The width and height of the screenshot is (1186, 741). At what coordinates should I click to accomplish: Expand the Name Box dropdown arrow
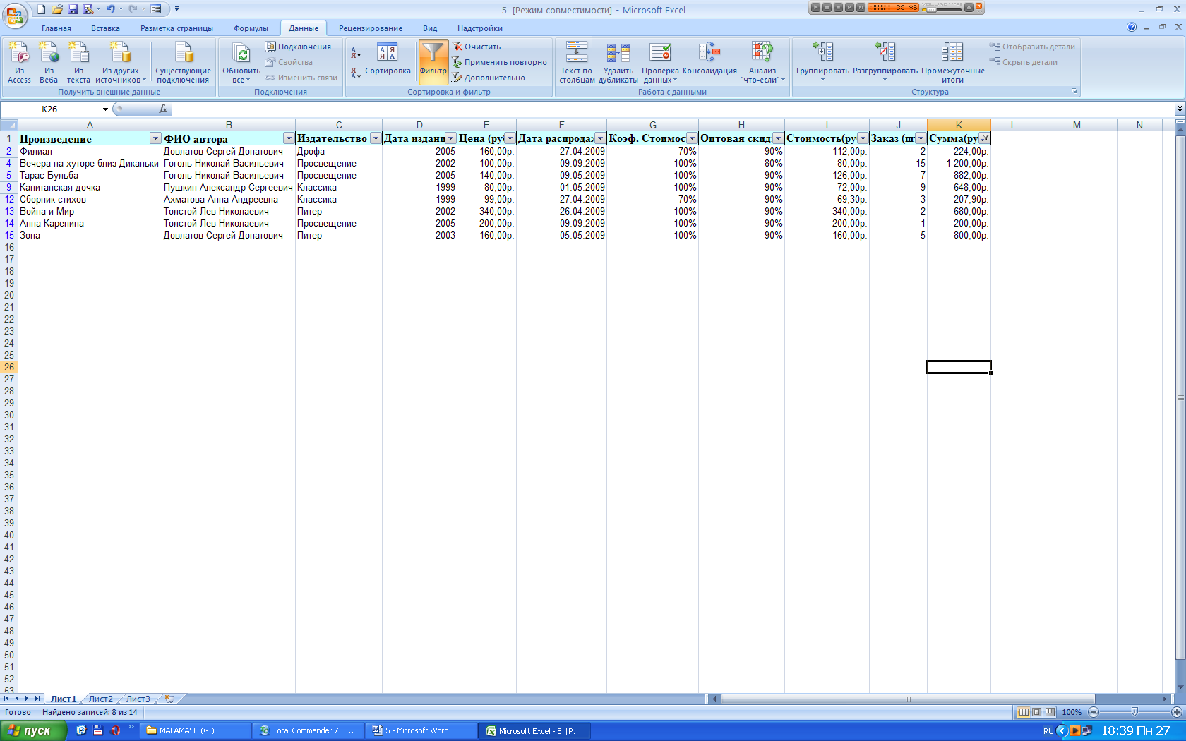pyautogui.click(x=105, y=109)
